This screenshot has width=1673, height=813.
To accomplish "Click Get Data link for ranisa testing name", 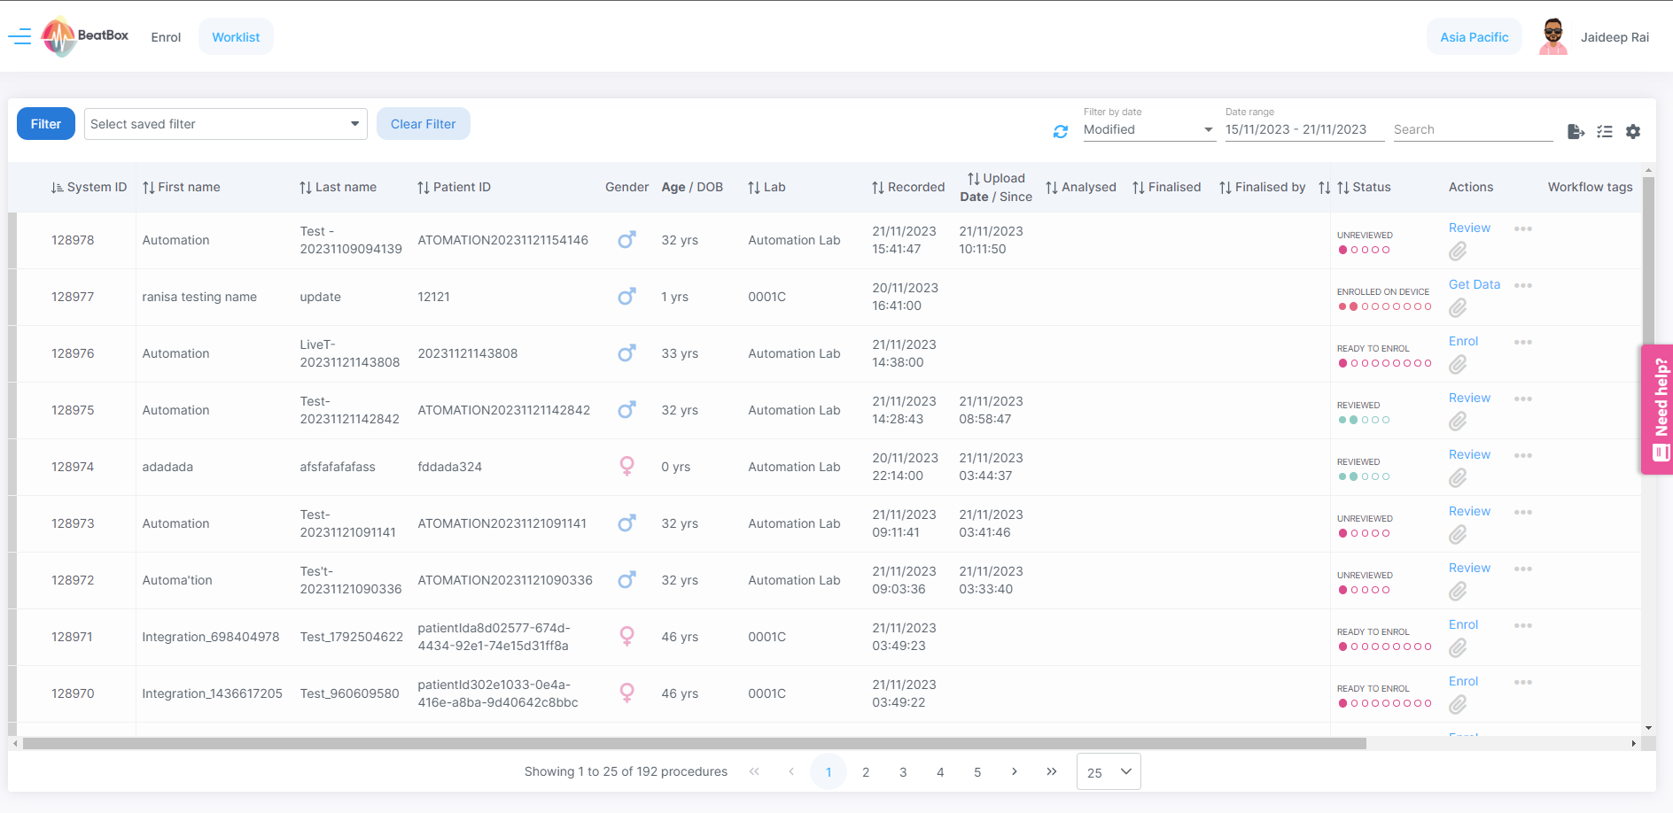I will click(x=1474, y=284).
